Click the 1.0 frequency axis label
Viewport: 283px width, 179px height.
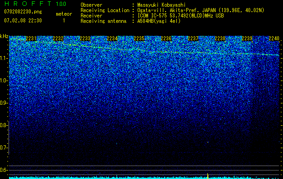[x=4, y=81]
